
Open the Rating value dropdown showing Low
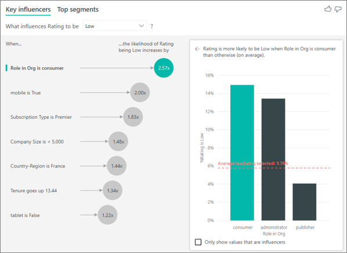pyautogui.click(x=115, y=26)
